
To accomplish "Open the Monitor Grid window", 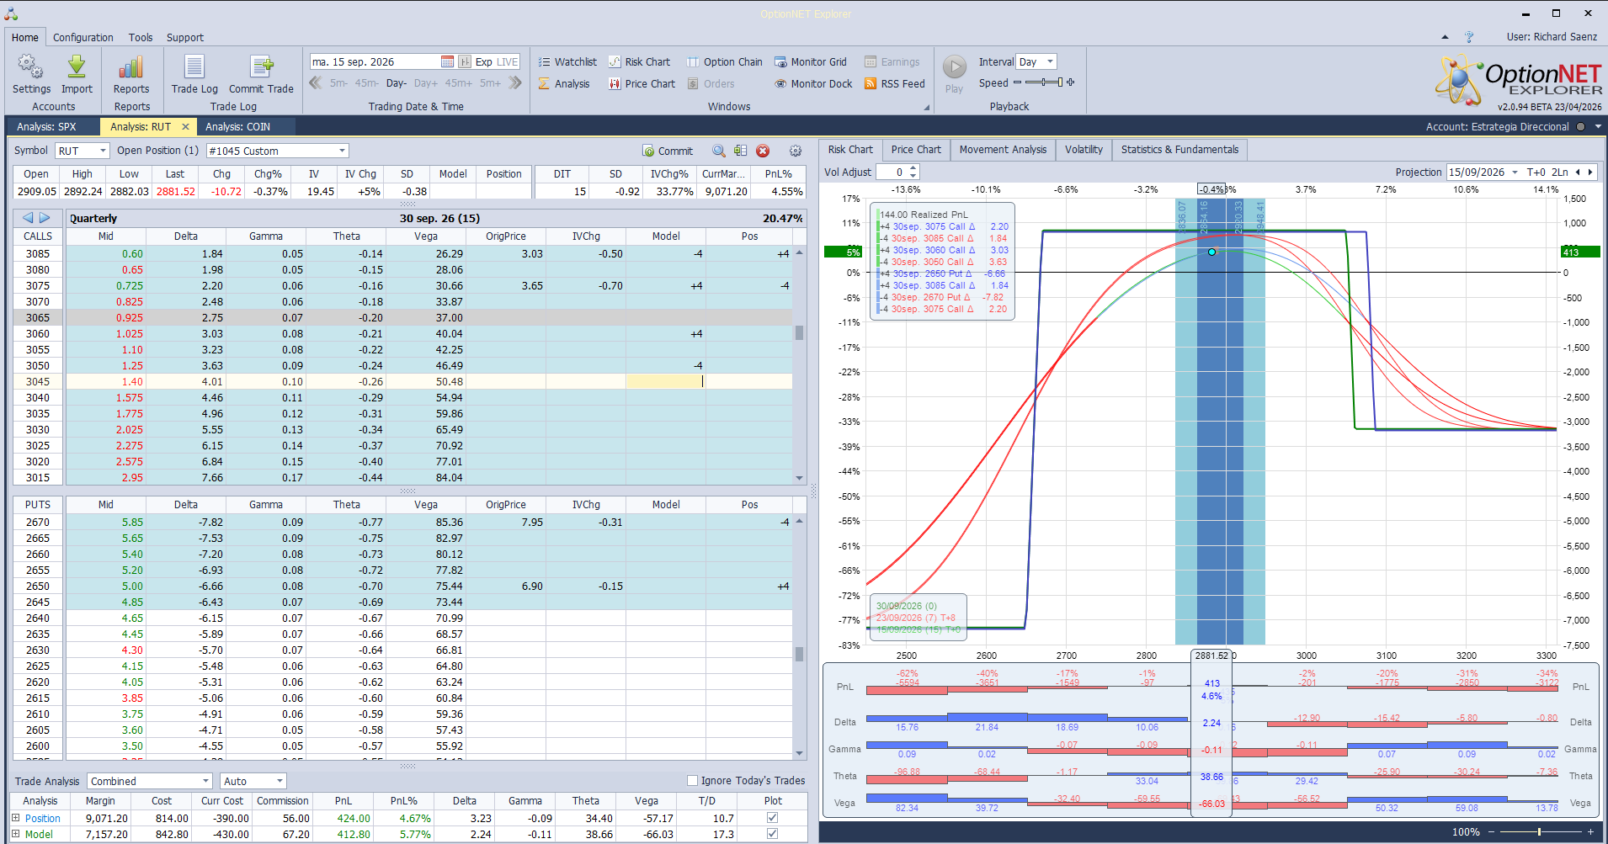I will pos(810,61).
